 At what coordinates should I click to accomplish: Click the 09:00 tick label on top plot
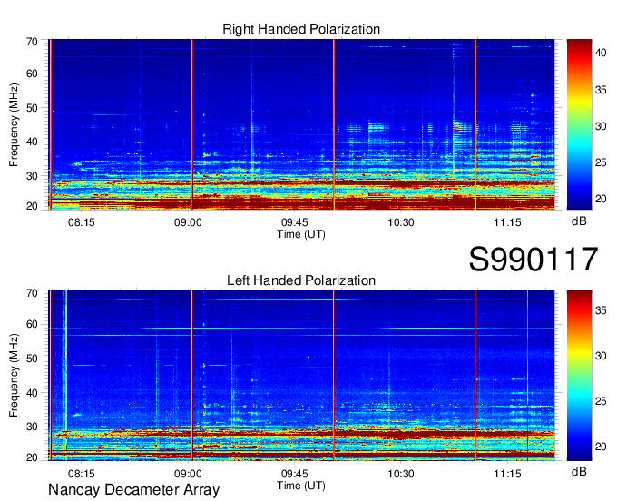pyautogui.click(x=188, y=222)
